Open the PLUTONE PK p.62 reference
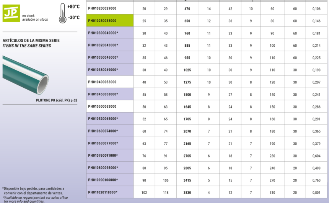 [x=56, y=100]
